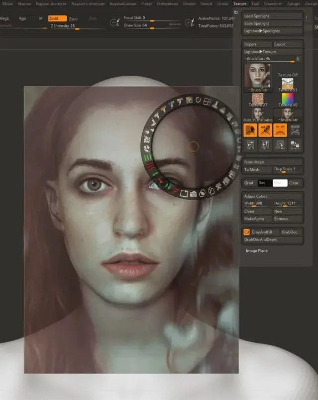Screen dimensions: 318x400
Task: Open the Stroke menu
Action: pos(222,4)
